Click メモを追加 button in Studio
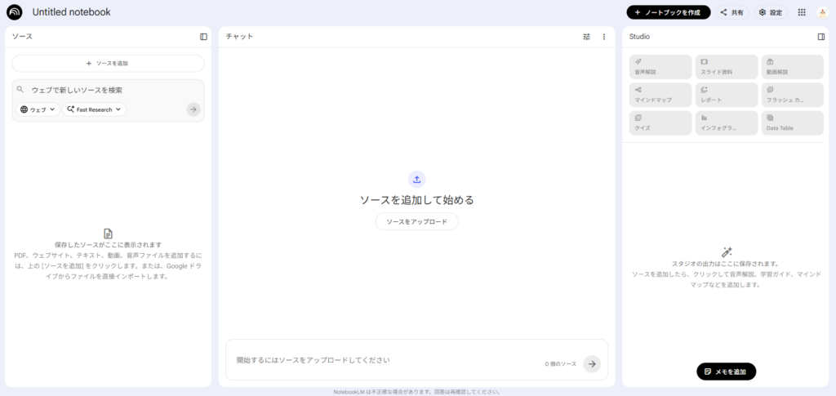 click(x=726, y=372)
